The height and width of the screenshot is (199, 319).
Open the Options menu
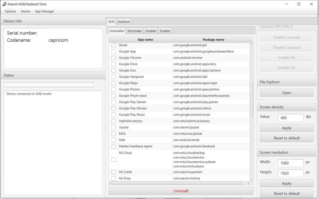[x=10, y=11]
